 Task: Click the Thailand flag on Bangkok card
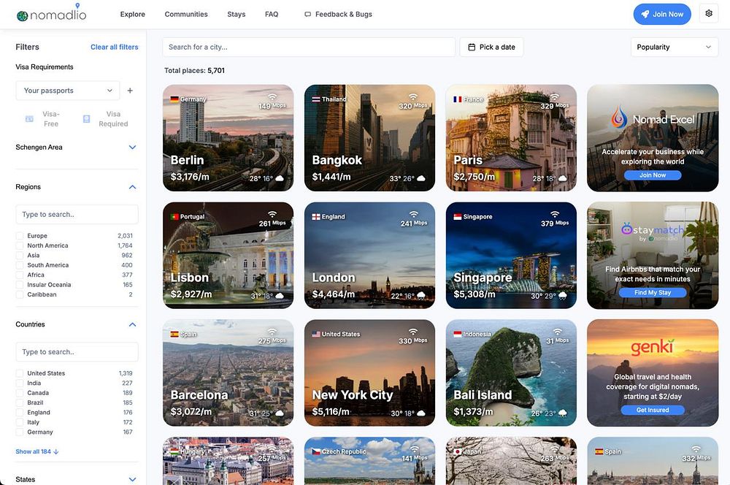(316, 99)
